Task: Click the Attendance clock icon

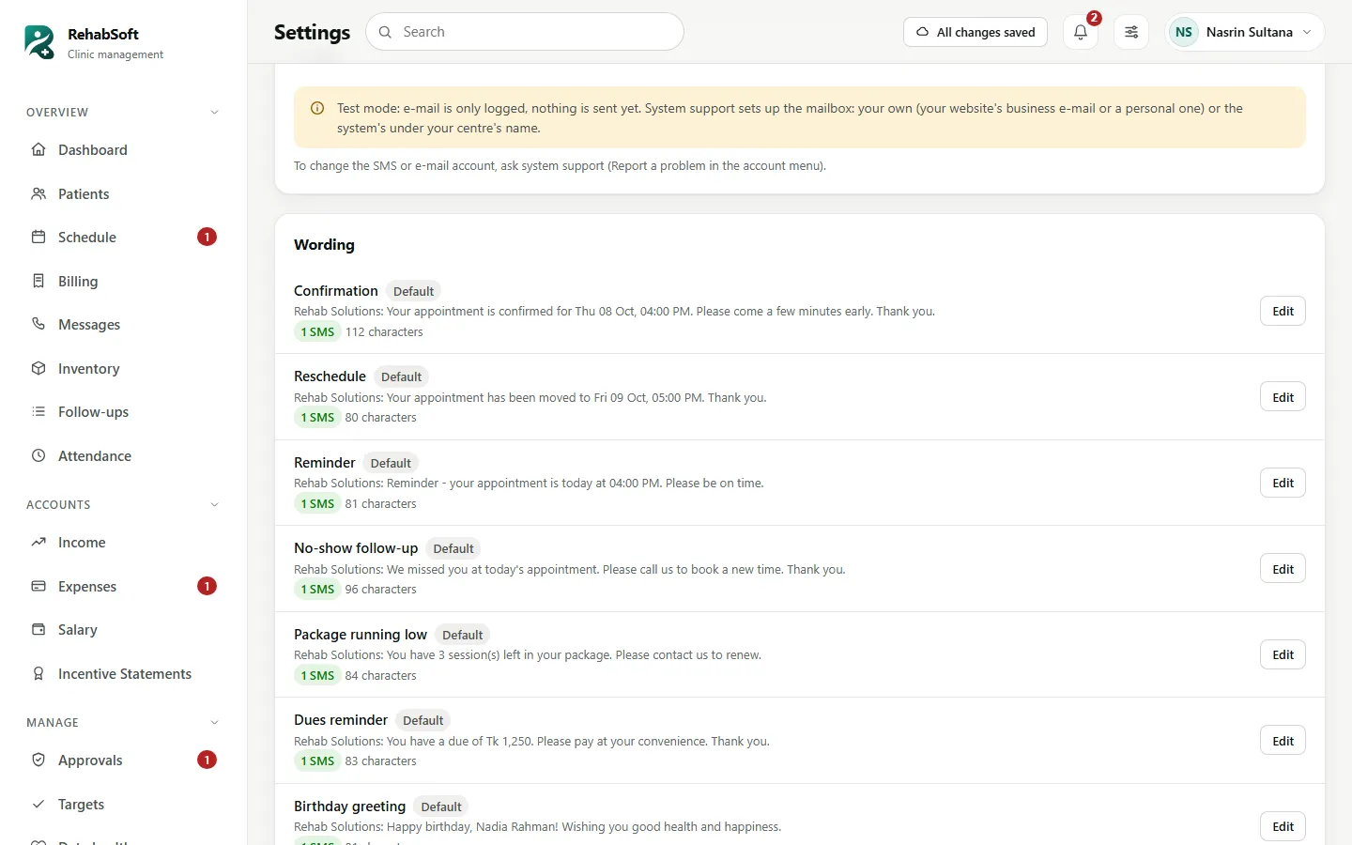Action: point(38,455)
